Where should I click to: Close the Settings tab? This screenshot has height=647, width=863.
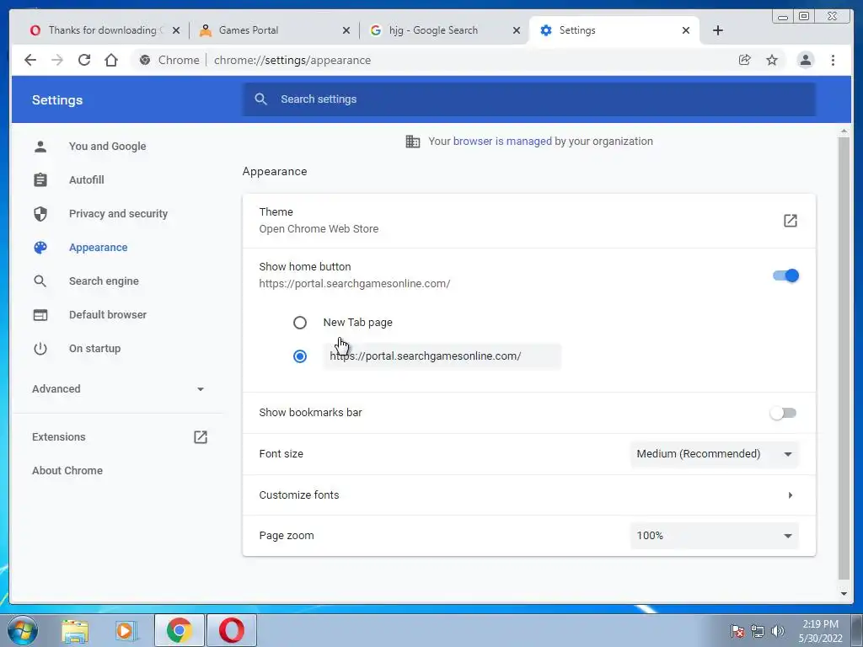[x=686, y=30]
